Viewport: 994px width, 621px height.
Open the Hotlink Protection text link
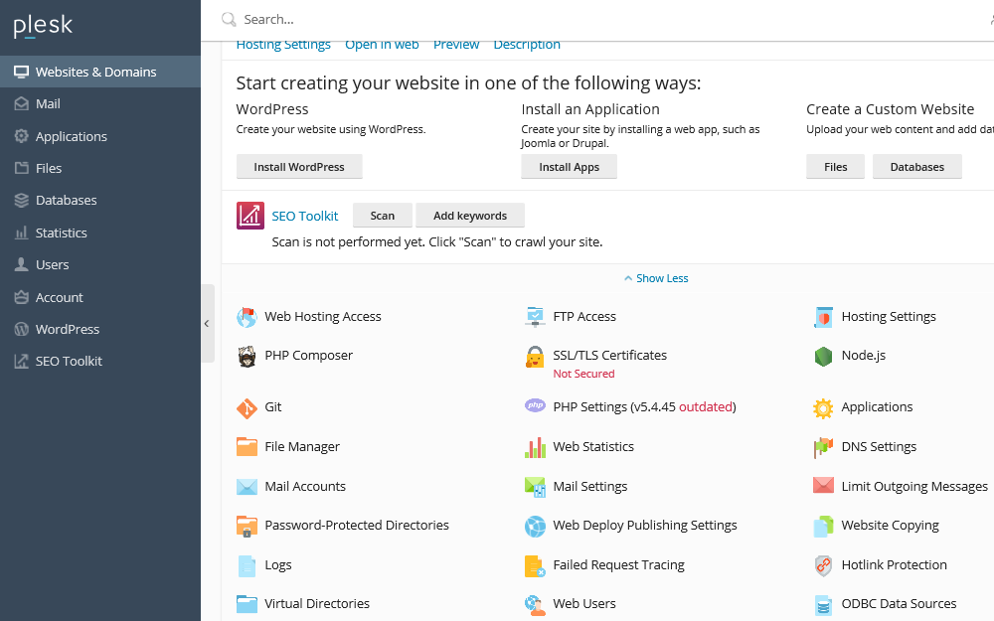pyautogui.click(x=894, y=565)
